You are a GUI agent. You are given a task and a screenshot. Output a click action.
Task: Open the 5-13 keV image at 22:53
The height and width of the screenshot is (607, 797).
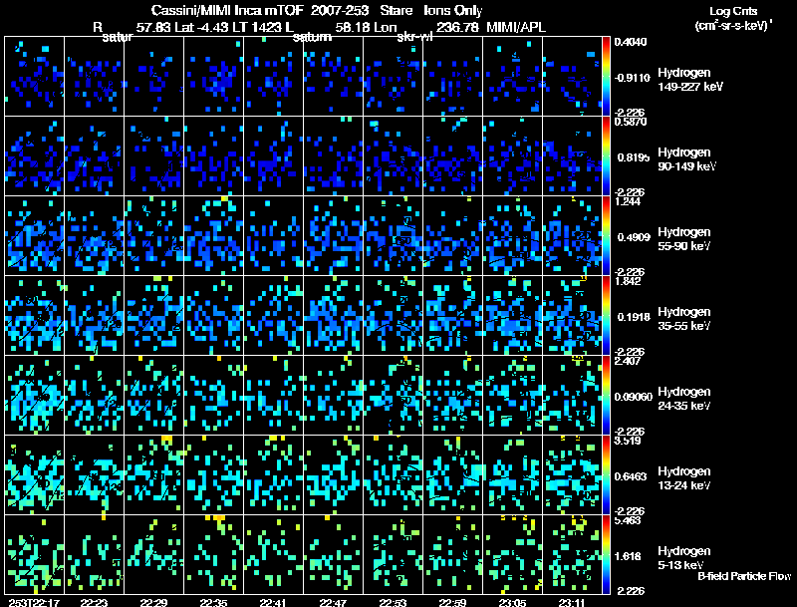393,554
